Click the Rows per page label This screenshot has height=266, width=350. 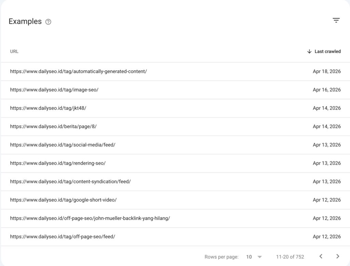point(221,257)
